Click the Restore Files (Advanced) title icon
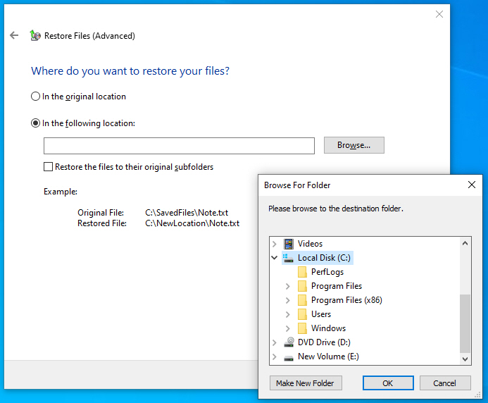 (35, 35)
